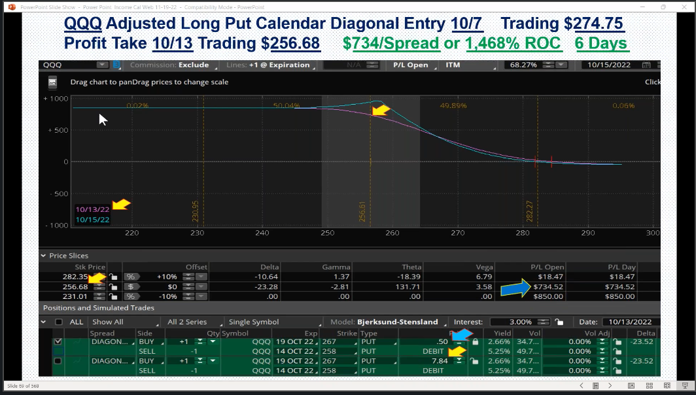Image resolution: width=696 pixels, height=395 pixels.
Task: Click the 10/15/22 chart legend label
Action: click(x=92, y=220)
